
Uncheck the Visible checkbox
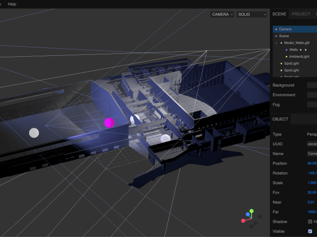310,231
